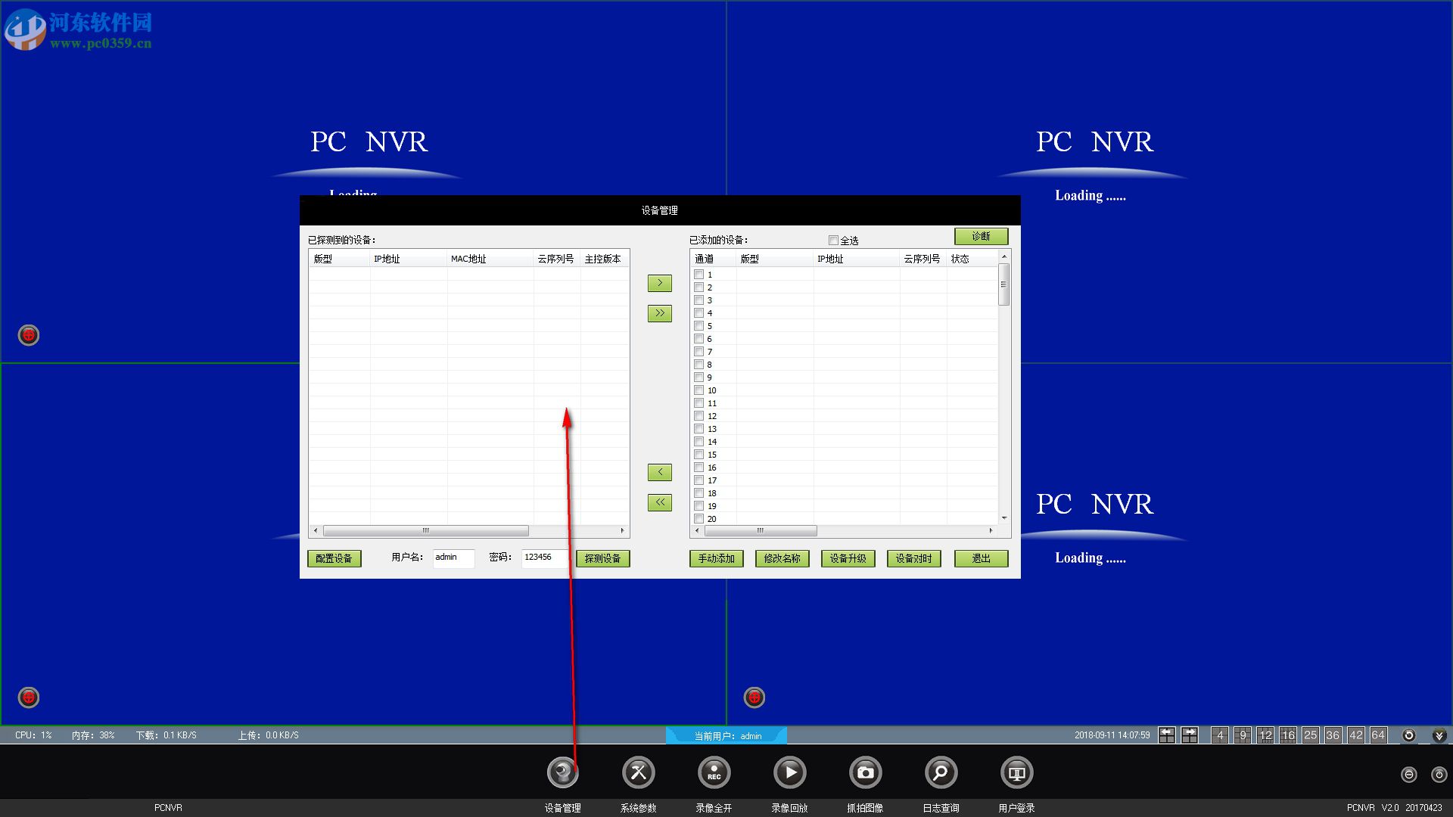Remove selected device with single left arrow
This screenshot has width=1453, height=817.
click(660, 473)
